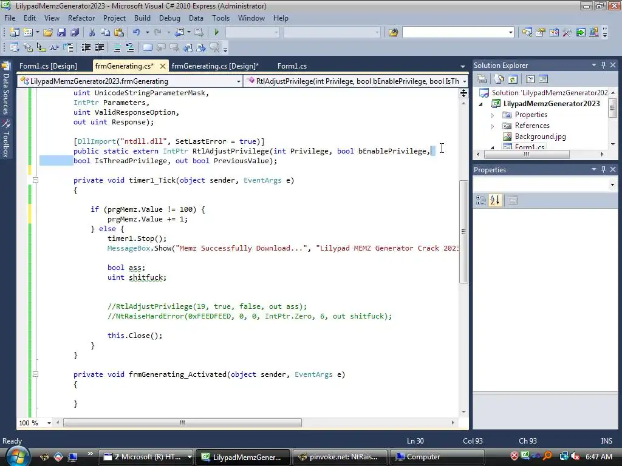Switch the Properties grid to Alphabetical view
This screenshot has height=466, width=622.
pos(495,200)
